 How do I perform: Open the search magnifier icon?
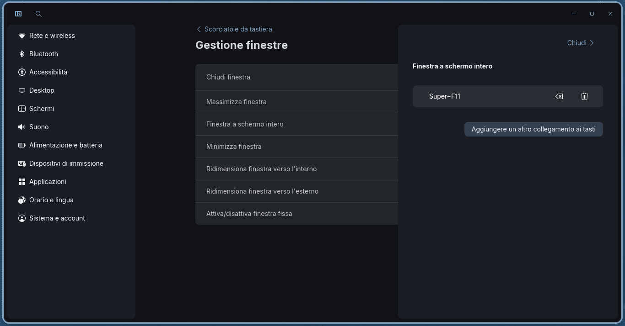point(38,14)
